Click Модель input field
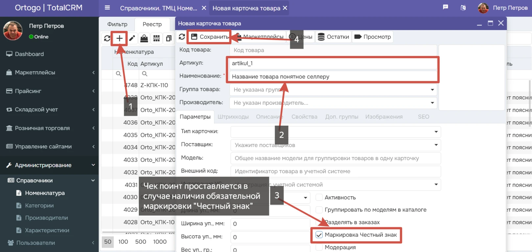 pyautogui.click(x=335, y=158)
